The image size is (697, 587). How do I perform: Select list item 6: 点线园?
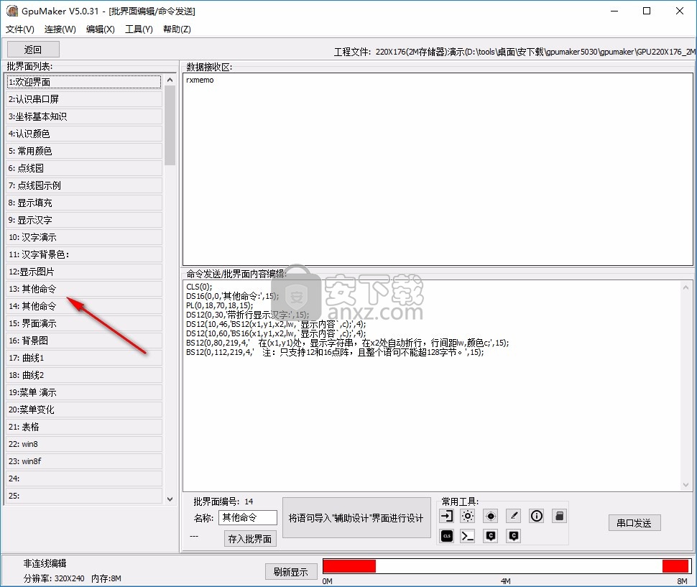[85, 168]
